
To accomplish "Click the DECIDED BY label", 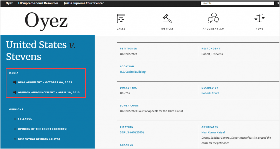I will point(210,88).
